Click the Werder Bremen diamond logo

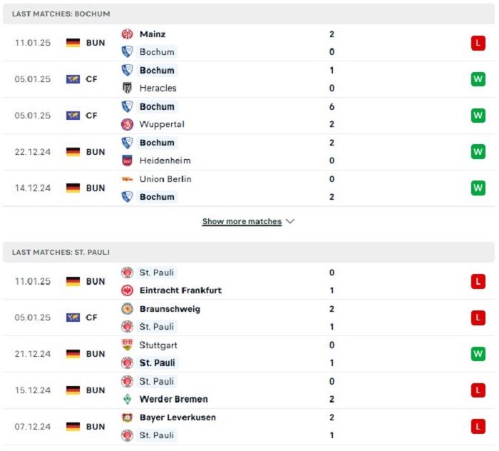coord(127,399)
